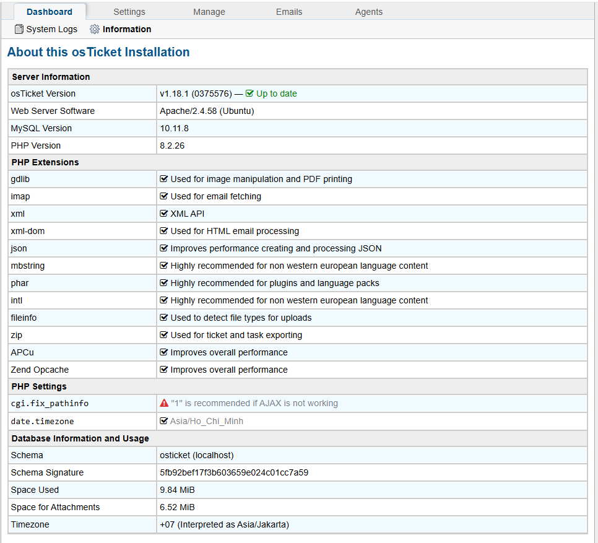Screen dimensions: 598x543
Task: Switch to the Agents tab
Action: pyautogui.click(x=369, y=12)
